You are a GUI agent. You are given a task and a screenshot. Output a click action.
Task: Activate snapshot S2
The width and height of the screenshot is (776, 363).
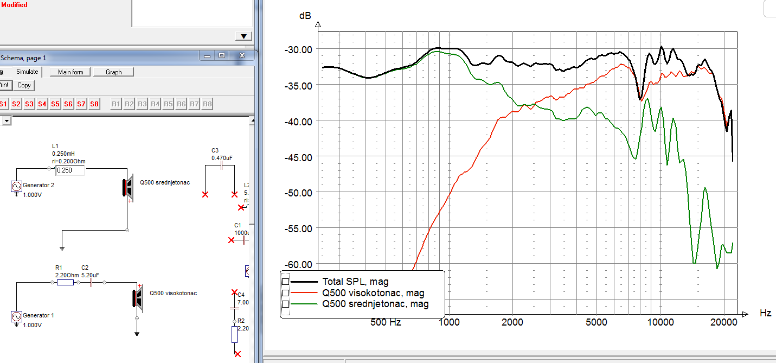click(16, 104)
